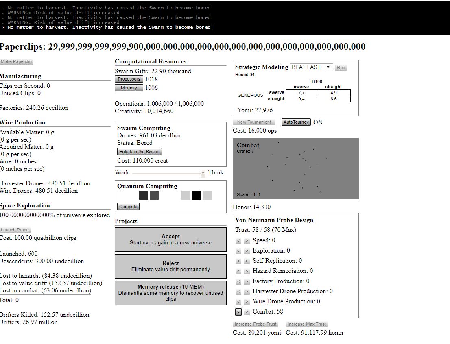Select the Memory release project
450x344 pixels.
[170, 293]
